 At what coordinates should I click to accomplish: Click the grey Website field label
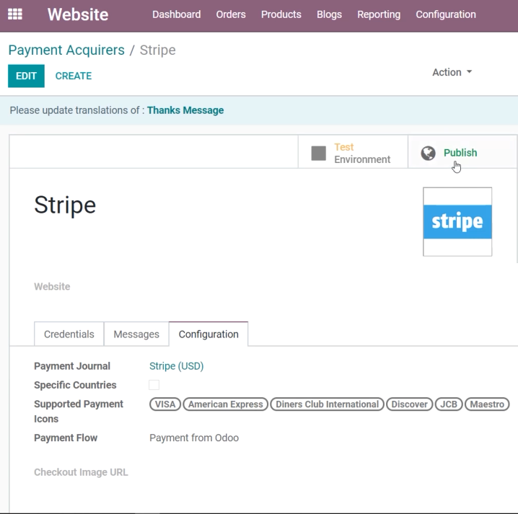(x=52, y=286)
